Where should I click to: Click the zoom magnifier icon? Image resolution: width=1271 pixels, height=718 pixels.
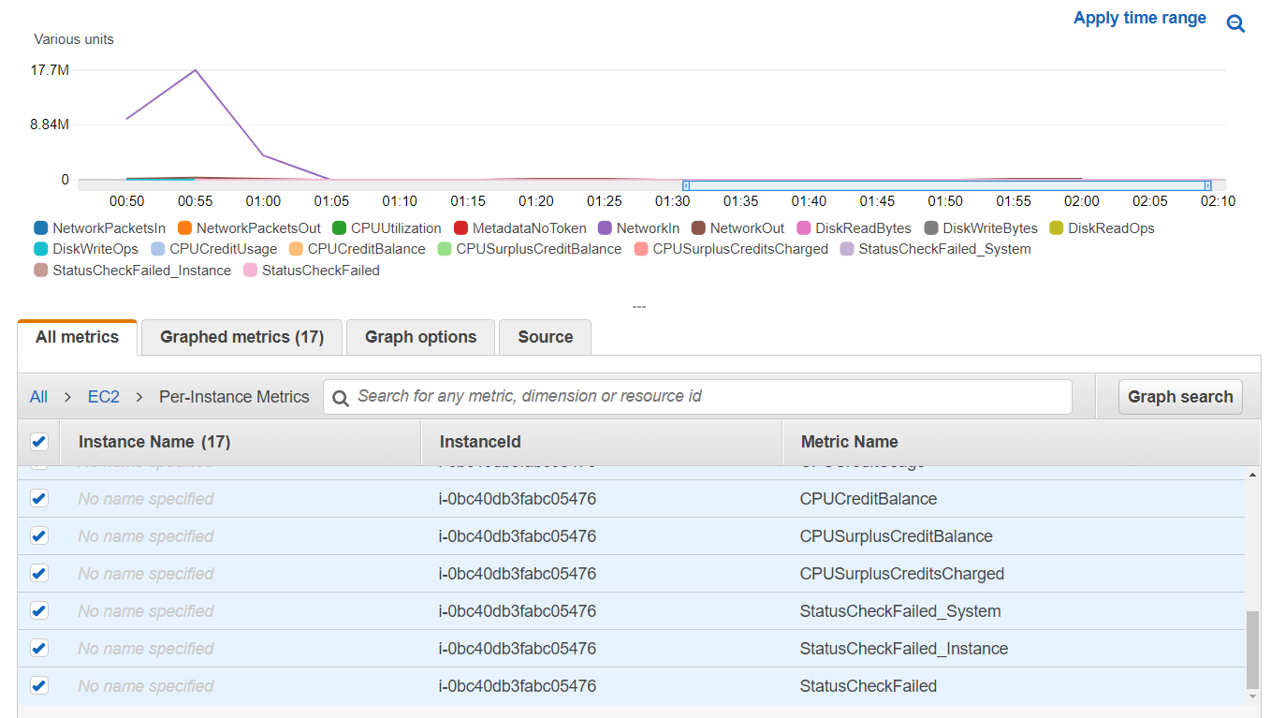(1235, 23)
